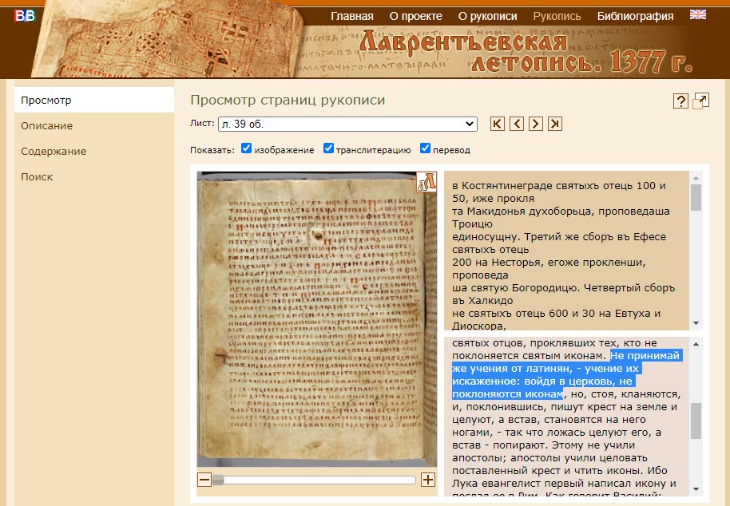730x506 pixels.
Task: Open the Лист folio dropdown
Action: click(x=347, y=125)
